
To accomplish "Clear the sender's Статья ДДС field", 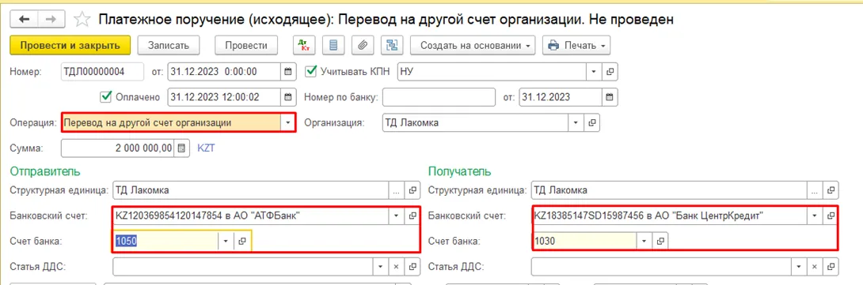I will (396, 266).
